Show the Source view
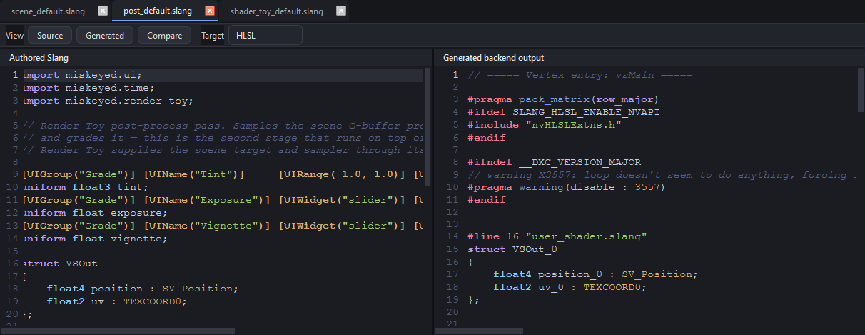 (x=50, y=35)
